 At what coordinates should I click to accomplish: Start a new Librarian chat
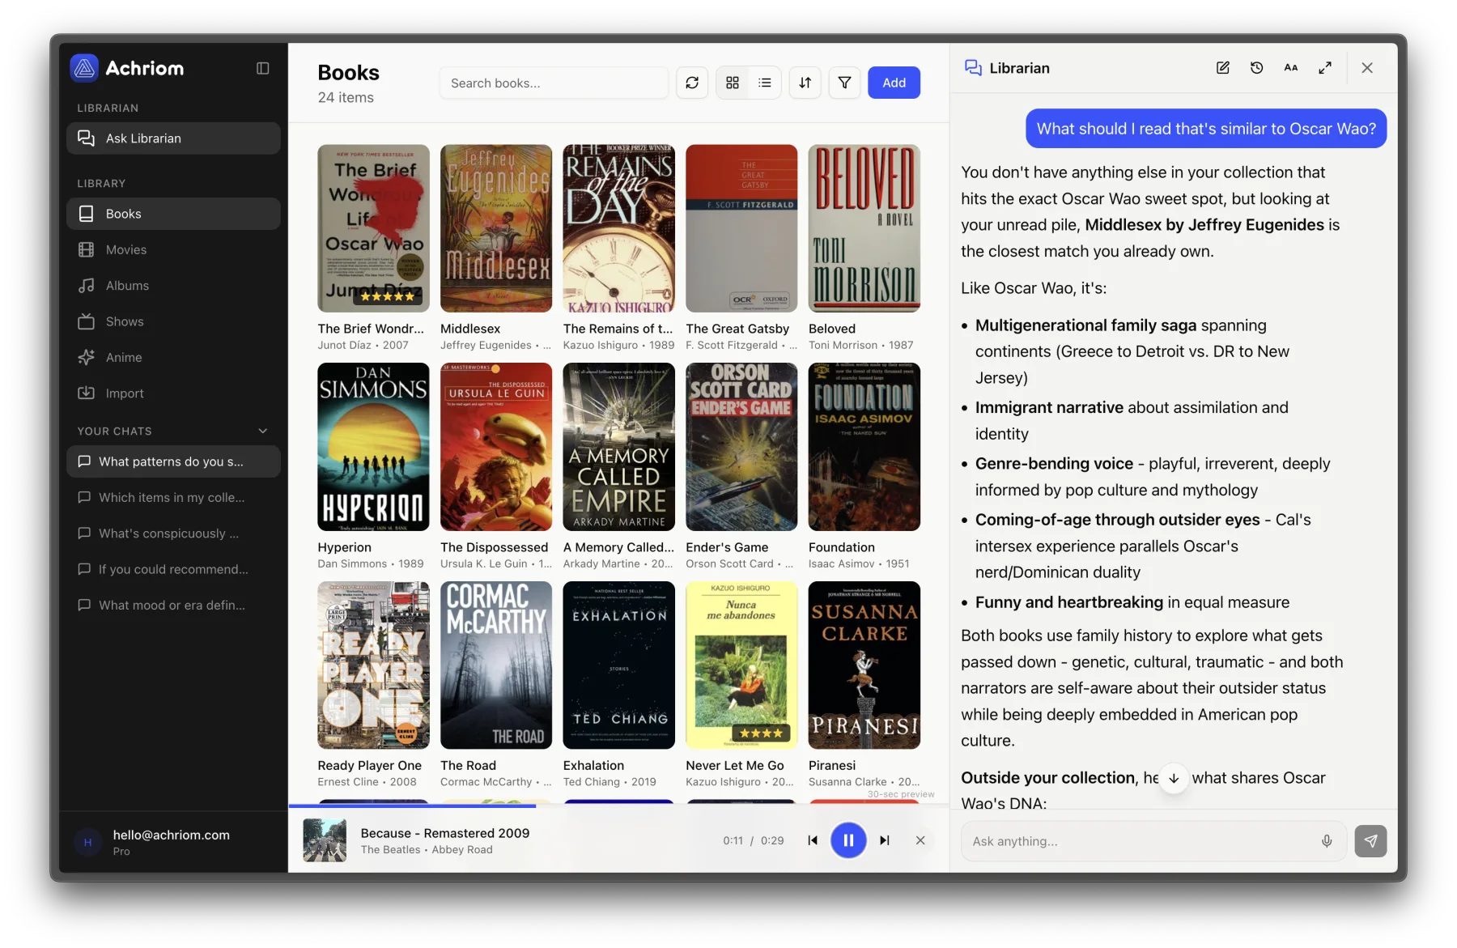tap(1223, 68)
